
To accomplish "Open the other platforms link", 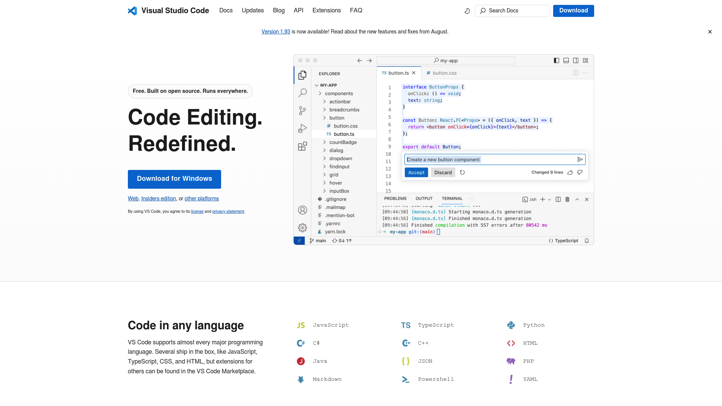I will (202, 198).
